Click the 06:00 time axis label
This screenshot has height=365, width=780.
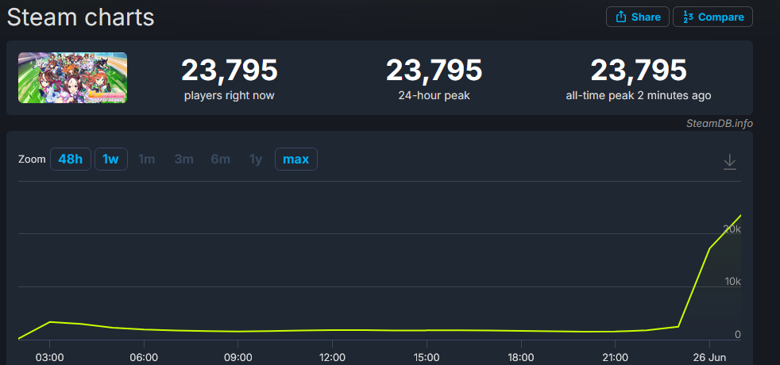(144, 358)
